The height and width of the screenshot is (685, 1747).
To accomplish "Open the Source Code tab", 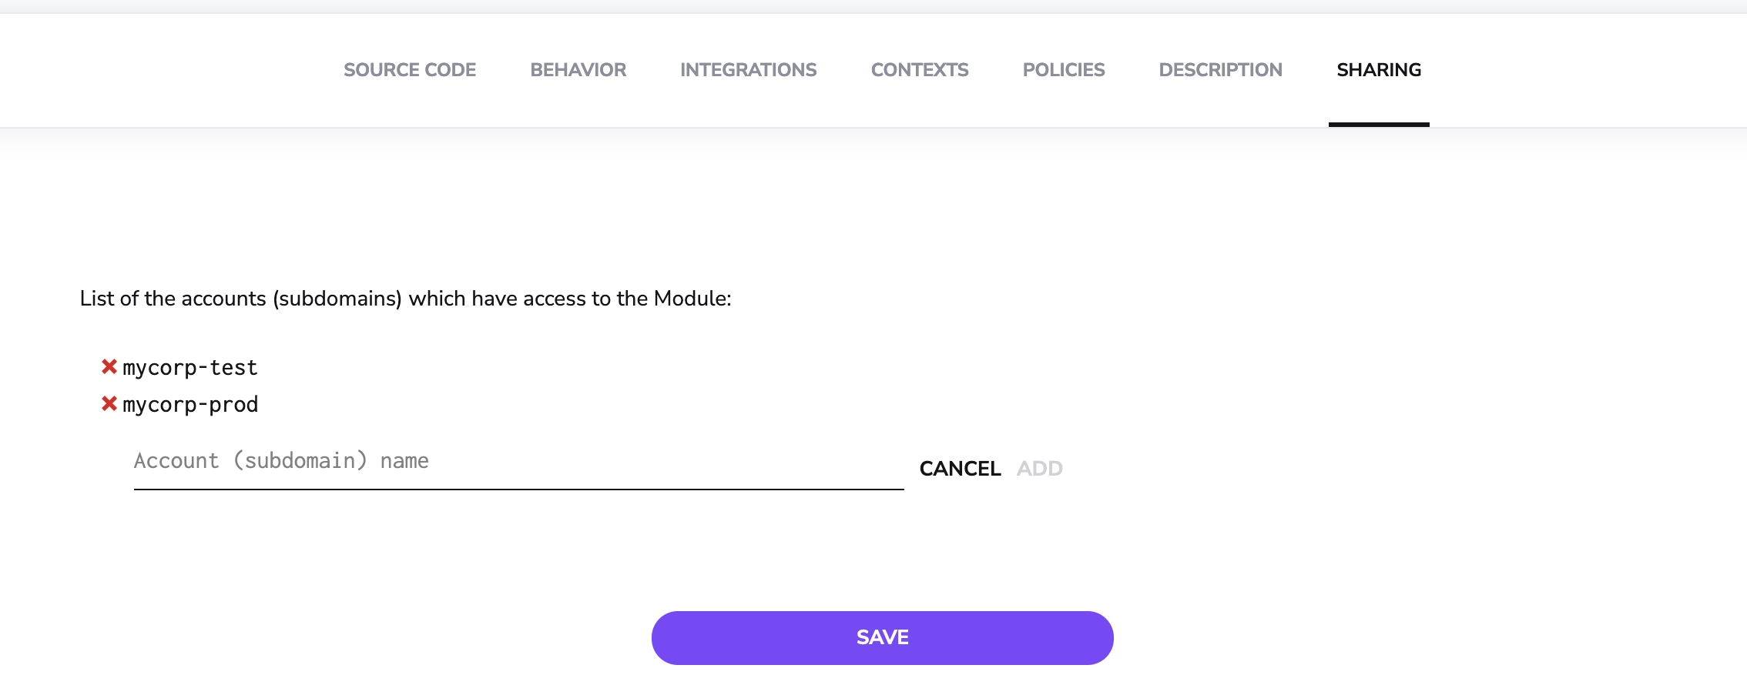I will click(410, 70).
